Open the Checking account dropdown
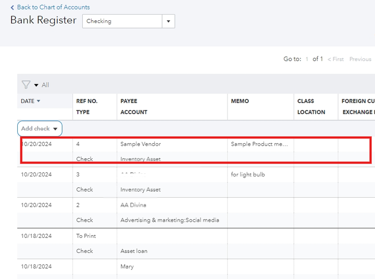 tap(168, 21)
